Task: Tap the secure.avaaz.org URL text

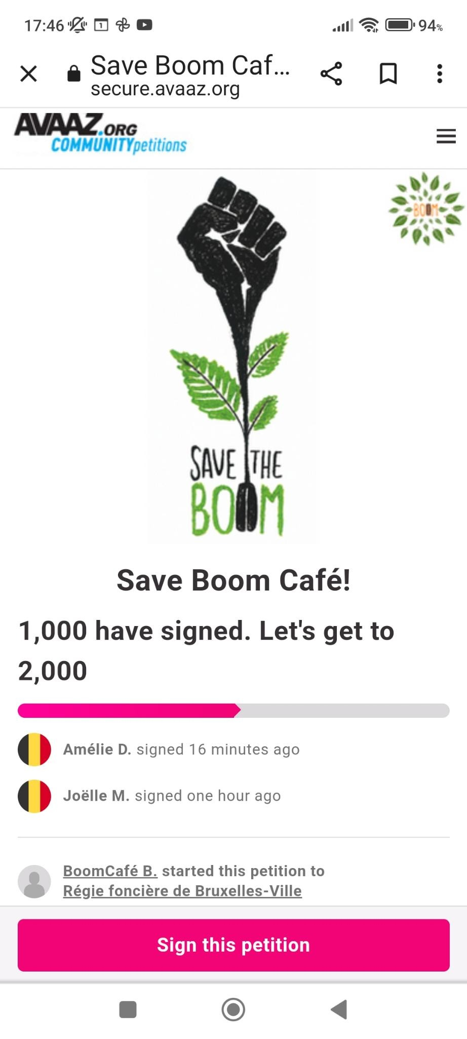Action: click(x=165, y=89)
